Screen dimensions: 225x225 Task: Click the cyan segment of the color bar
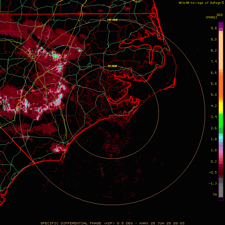221,137
